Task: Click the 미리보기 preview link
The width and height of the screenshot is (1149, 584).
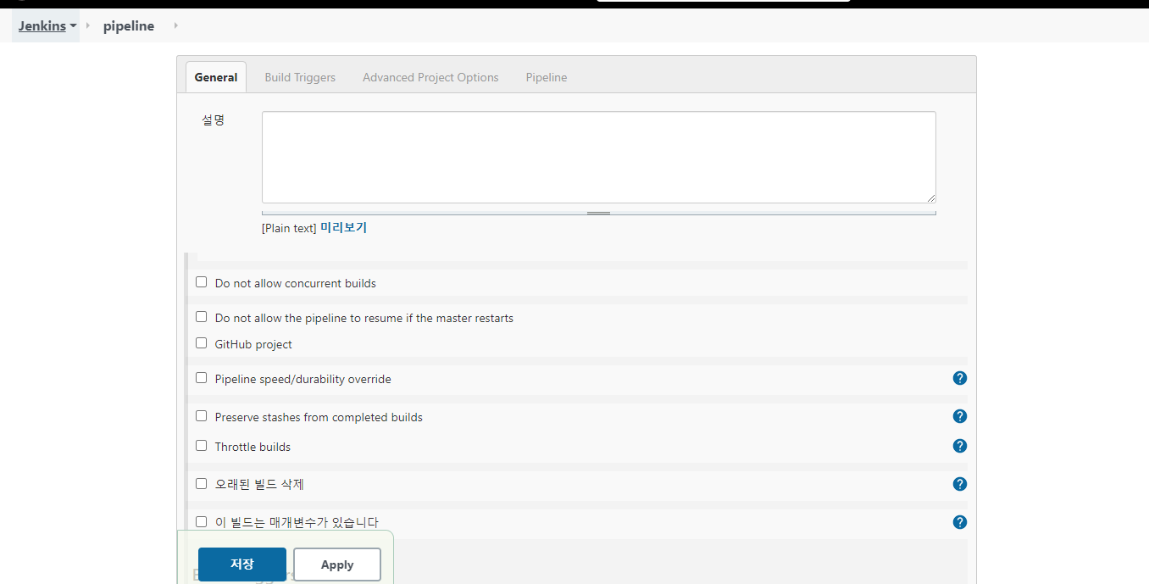Action: tap(344, 227)
